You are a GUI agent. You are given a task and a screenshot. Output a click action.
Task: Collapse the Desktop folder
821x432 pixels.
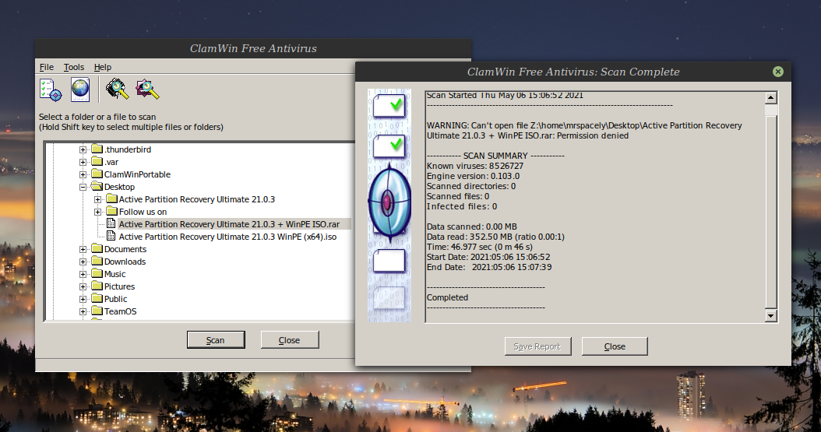pos(83,188)
